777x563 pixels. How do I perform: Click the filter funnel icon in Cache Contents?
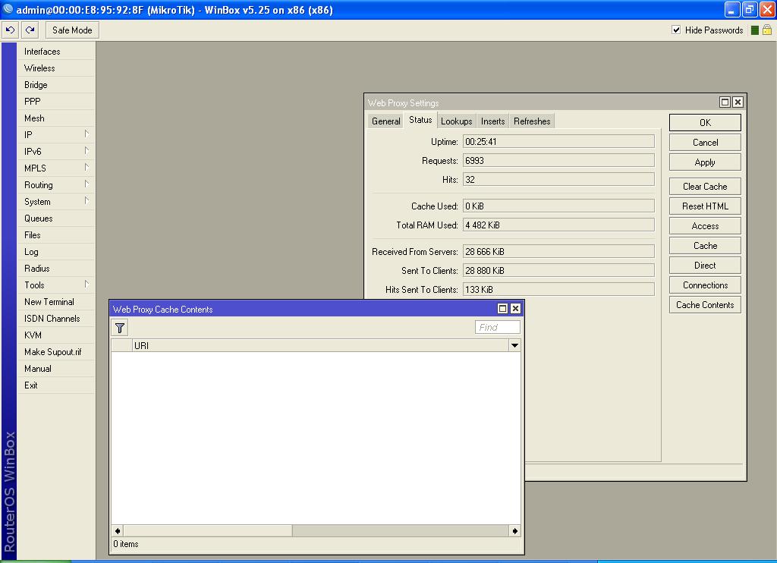(120, 328)
